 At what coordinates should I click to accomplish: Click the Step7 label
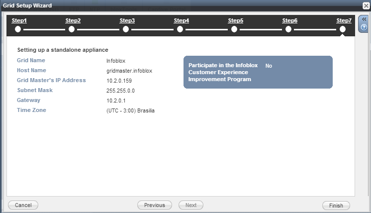(344, 20)
